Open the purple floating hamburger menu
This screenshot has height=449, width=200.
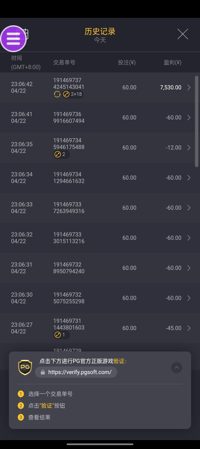[13, 38]
